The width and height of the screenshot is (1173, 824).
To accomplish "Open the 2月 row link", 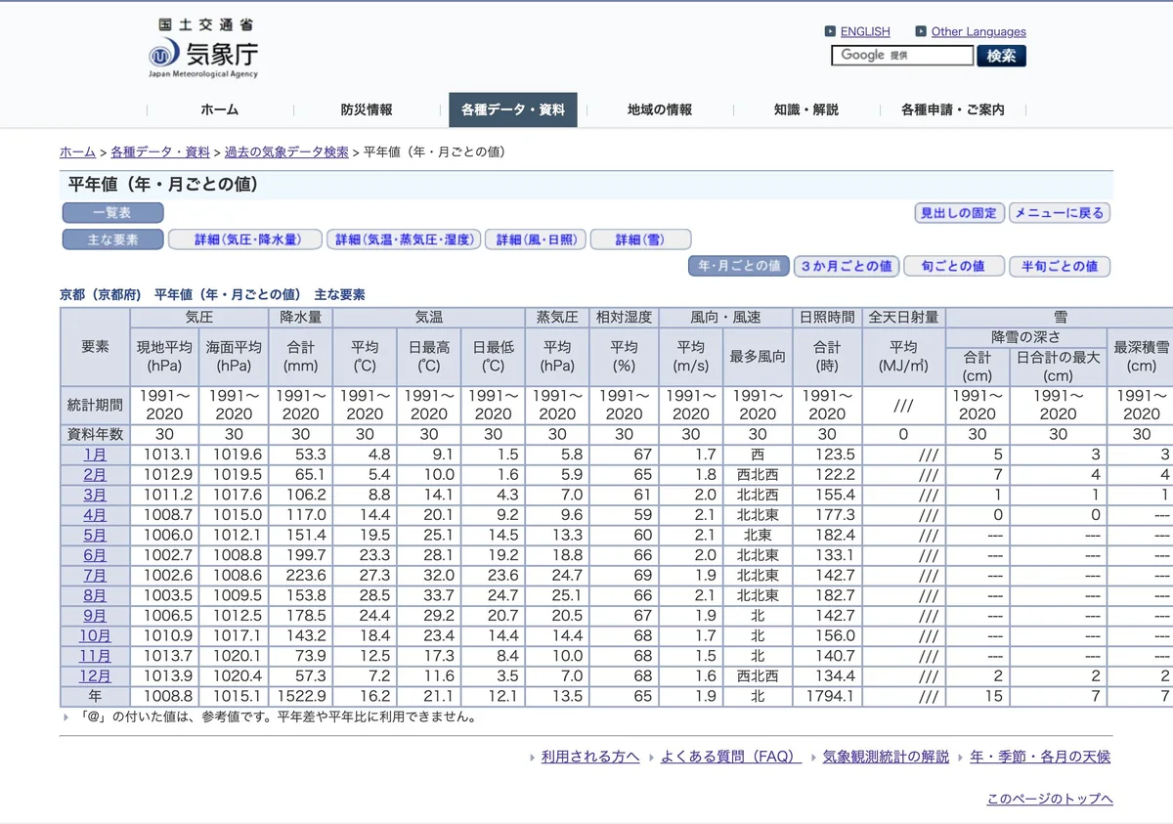I will (95, 474).
